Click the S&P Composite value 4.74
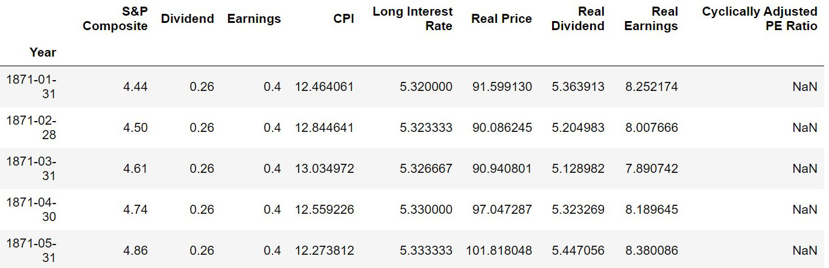The width and height of the screenshot is (829, 268). pos(135,210)
